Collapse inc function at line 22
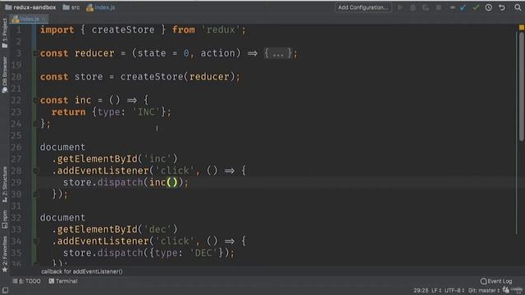Viewport: 525px width, 295px height. click(x=35, y=100)
